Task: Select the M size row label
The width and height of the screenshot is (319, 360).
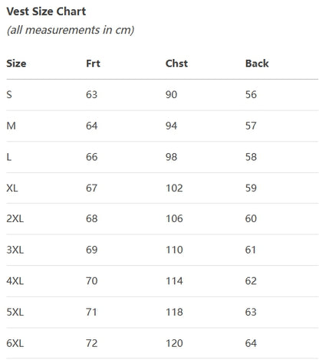Action: point(12,126)
